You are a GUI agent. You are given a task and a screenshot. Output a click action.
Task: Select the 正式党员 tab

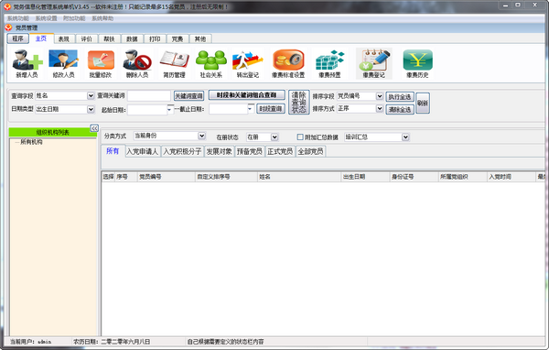(x=280, y=151)
